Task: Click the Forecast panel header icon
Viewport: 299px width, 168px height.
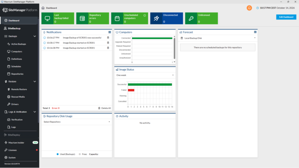Action: pos(181,32)
